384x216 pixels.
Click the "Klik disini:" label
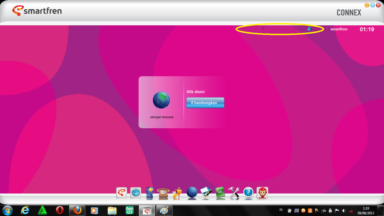coord(196,92)
